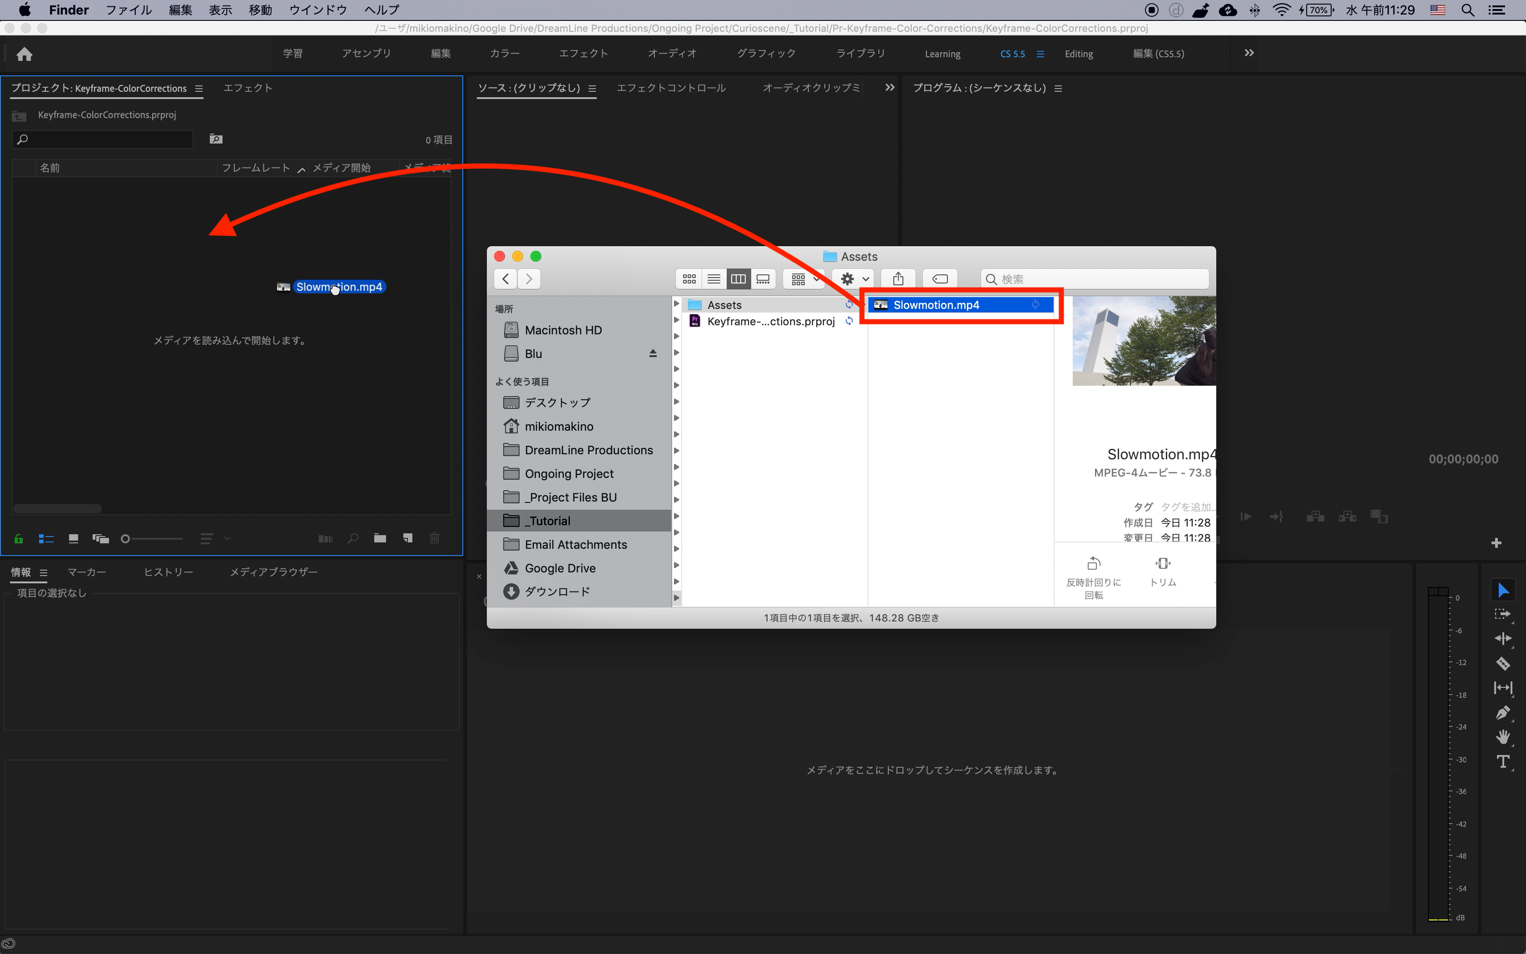Choose the Type tool
1526x954 pixels.
click(x=1503, y=761)
